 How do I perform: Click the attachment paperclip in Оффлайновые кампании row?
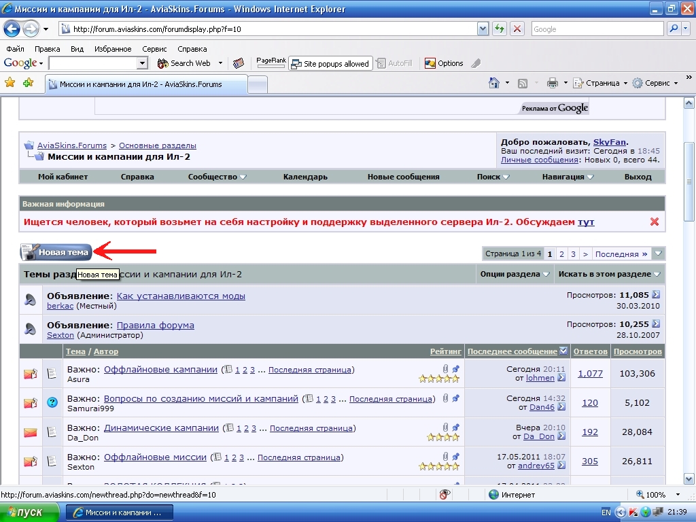pyautogui.click(x=445, y=369)
